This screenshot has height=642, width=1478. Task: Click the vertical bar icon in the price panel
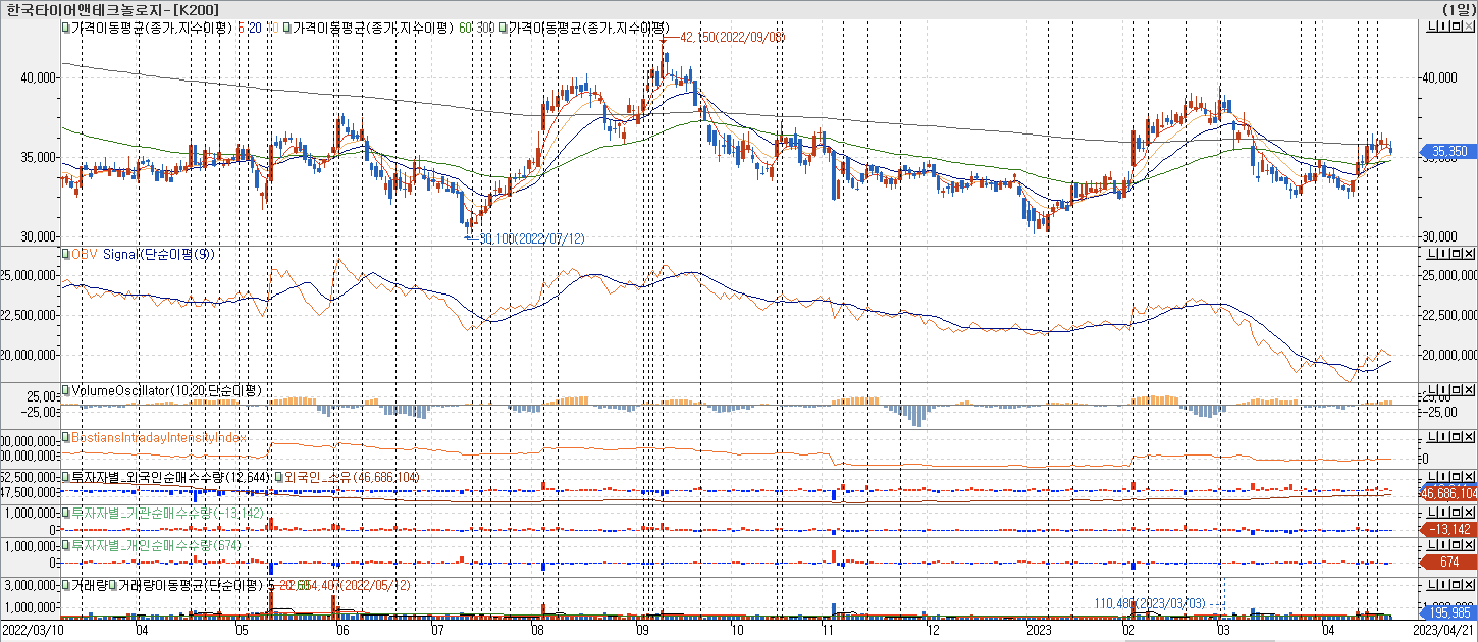[1443, 27]
